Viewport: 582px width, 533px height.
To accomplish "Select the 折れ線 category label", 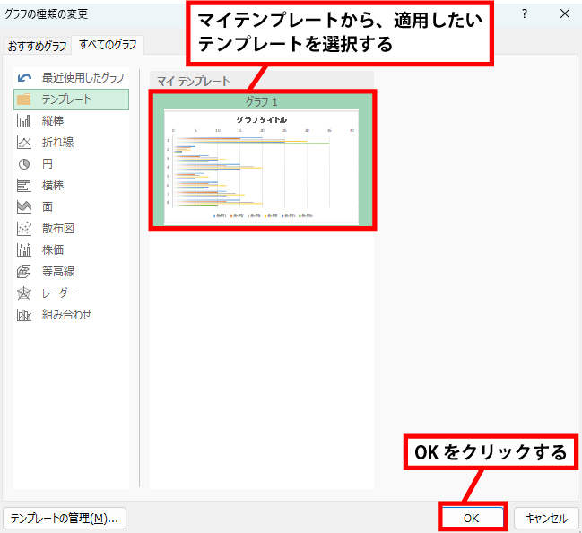I will point(57,143).
